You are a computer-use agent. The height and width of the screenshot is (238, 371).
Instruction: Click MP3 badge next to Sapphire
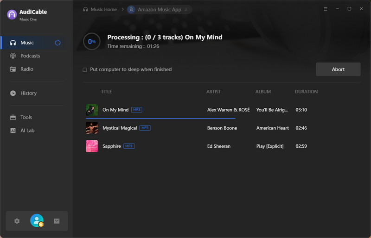[129, 146]
